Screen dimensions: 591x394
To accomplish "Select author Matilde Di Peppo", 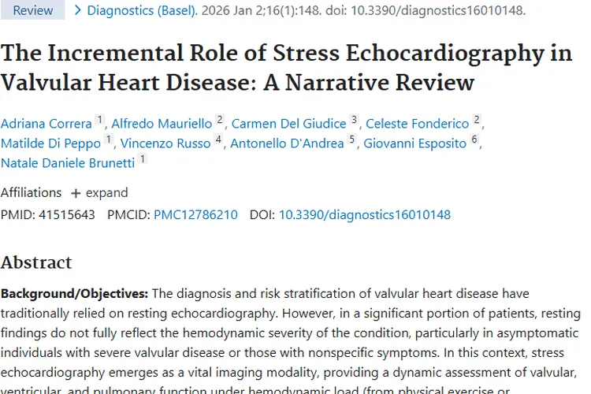I will point(50,143).
